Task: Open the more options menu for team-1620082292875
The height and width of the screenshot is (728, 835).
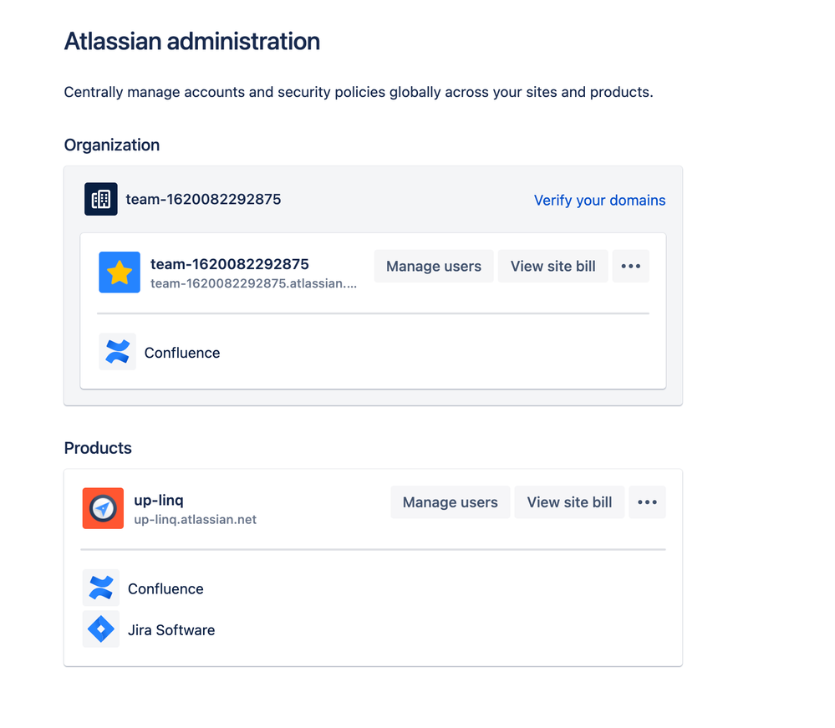Action: tap(630, 267)
